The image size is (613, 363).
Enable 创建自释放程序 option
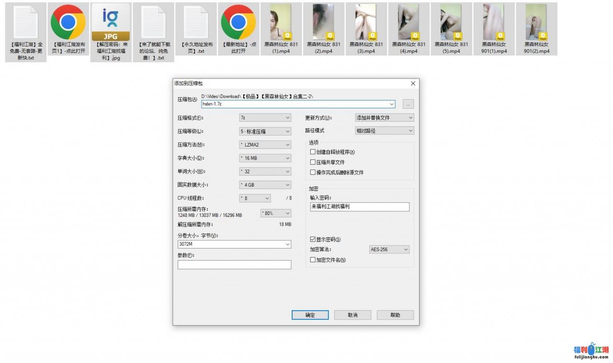click(313, 152)
